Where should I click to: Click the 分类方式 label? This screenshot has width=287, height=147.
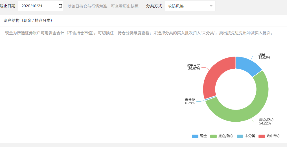click(x=154, y=6)
